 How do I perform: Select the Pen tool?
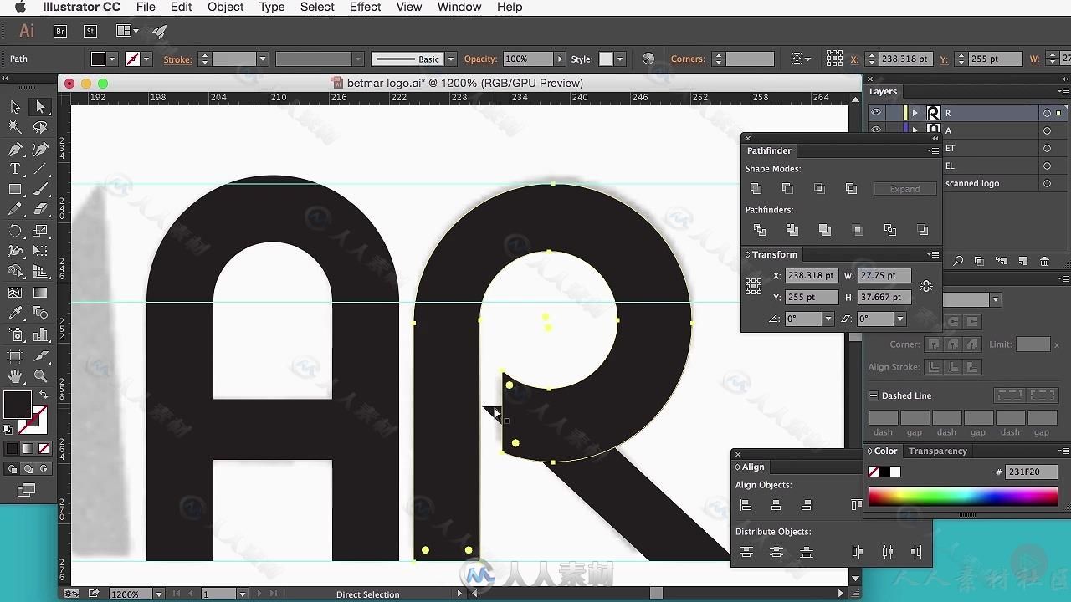[15, 149]
